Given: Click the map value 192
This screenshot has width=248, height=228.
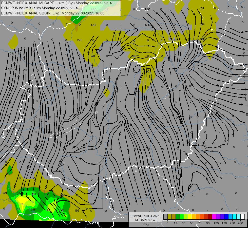Looking at the screenshot, I should tap(77, 211).
